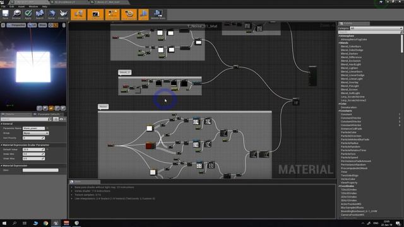Open the File menu
This screenshot has width=404, height=227.
3,6
